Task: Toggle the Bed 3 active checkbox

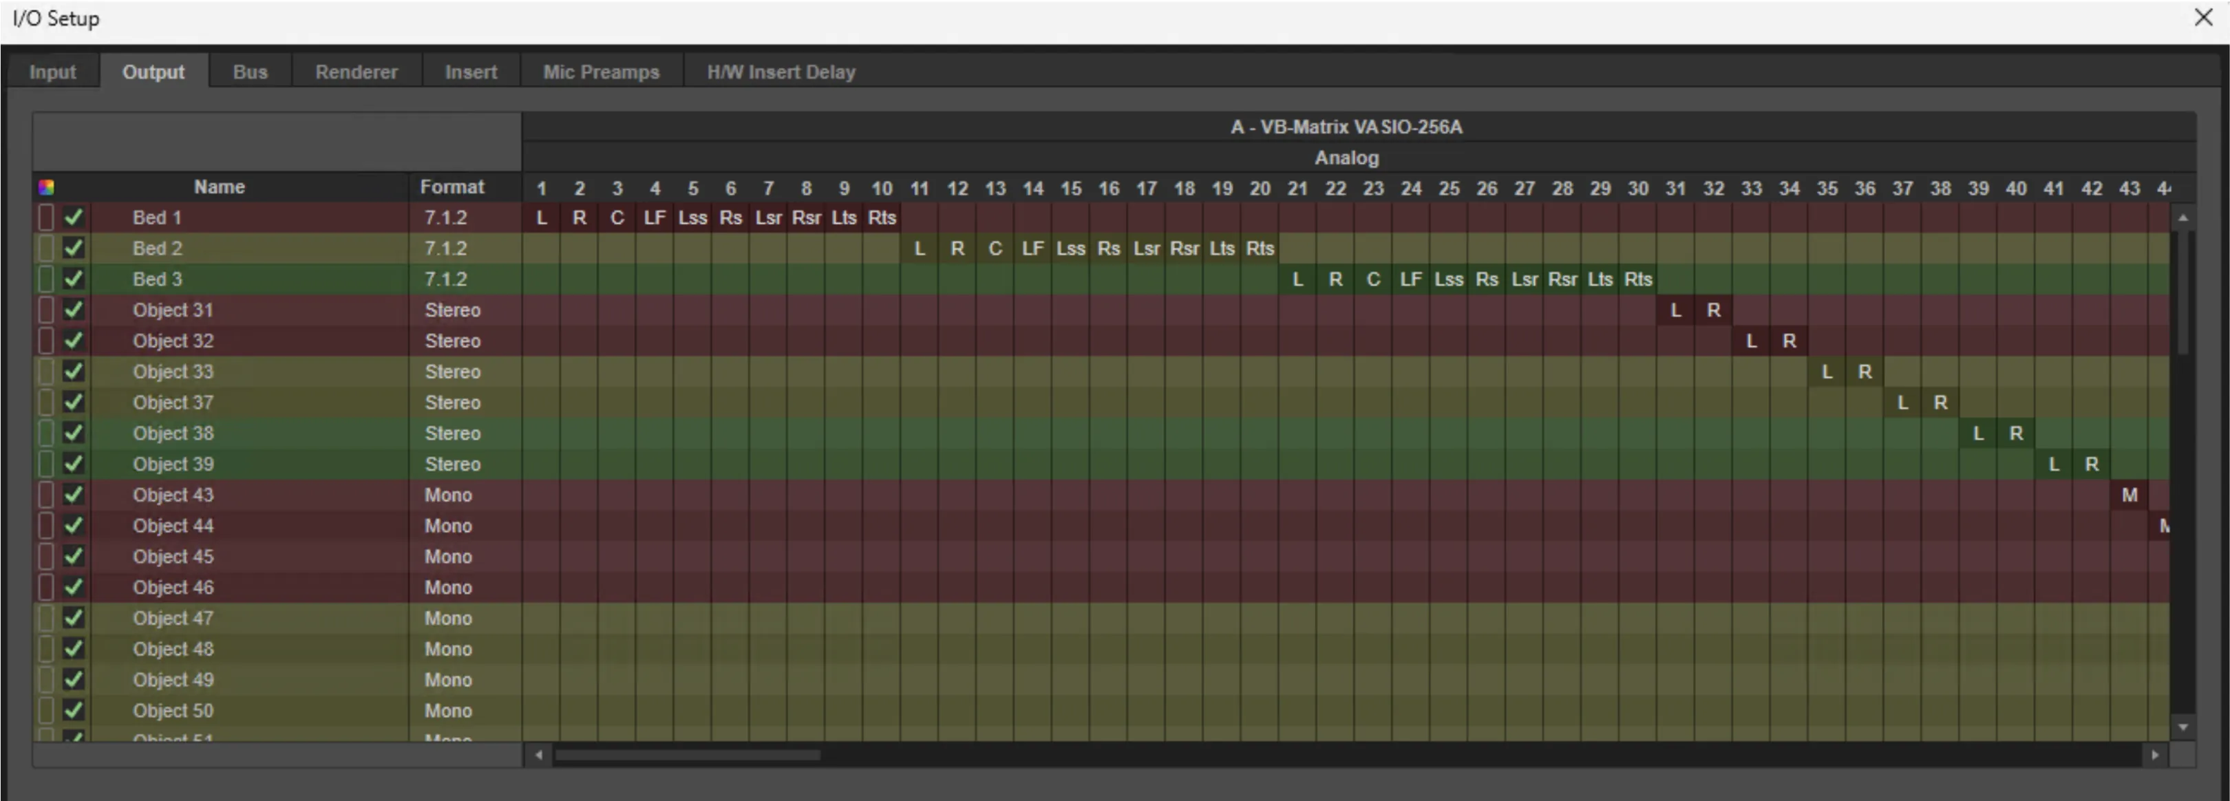Action: click(x=74, y=279)
